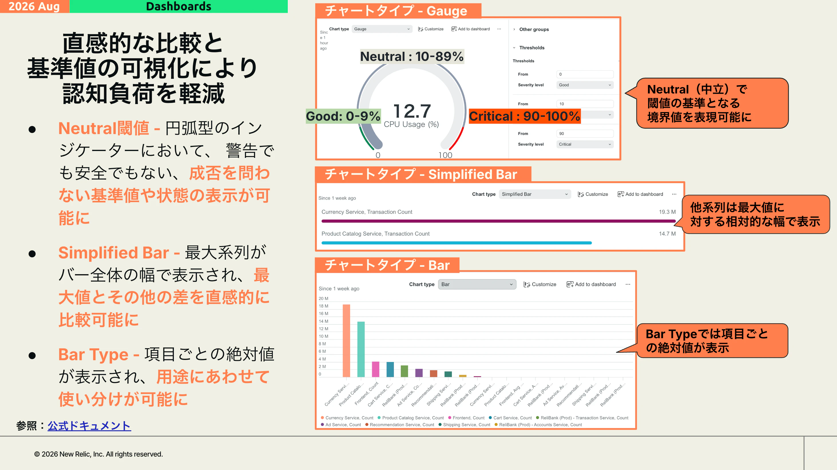Toggle the ReliBank (Prod) - Transaction Service legend entry
Image resolution: width=837 pixels, height=470 pixels.
(582, 418)
